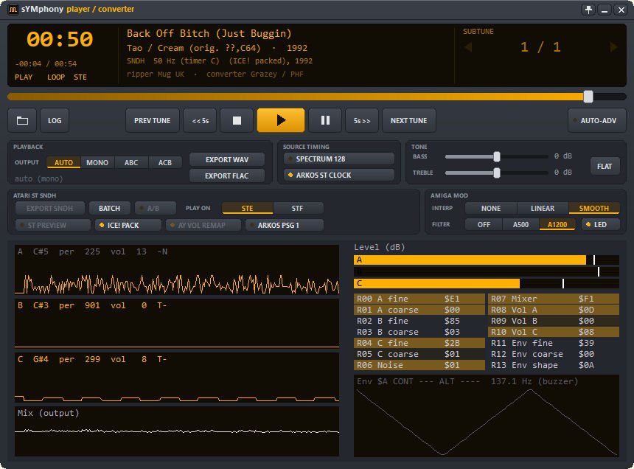Open a file with the folder icon
The image size is (634, 469).
tap(22, 120)
